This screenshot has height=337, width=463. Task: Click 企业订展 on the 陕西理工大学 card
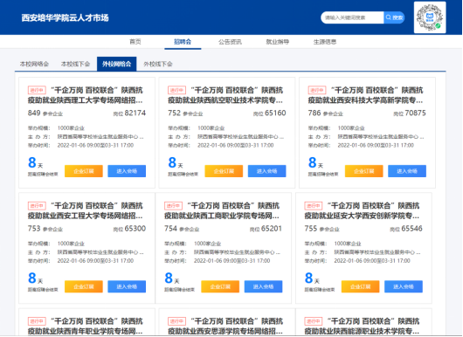point(84,171)
